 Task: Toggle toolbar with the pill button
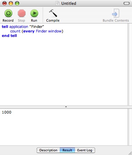tap(127, 3)
